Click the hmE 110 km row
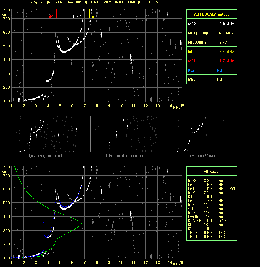 click(x=205, y=205)
